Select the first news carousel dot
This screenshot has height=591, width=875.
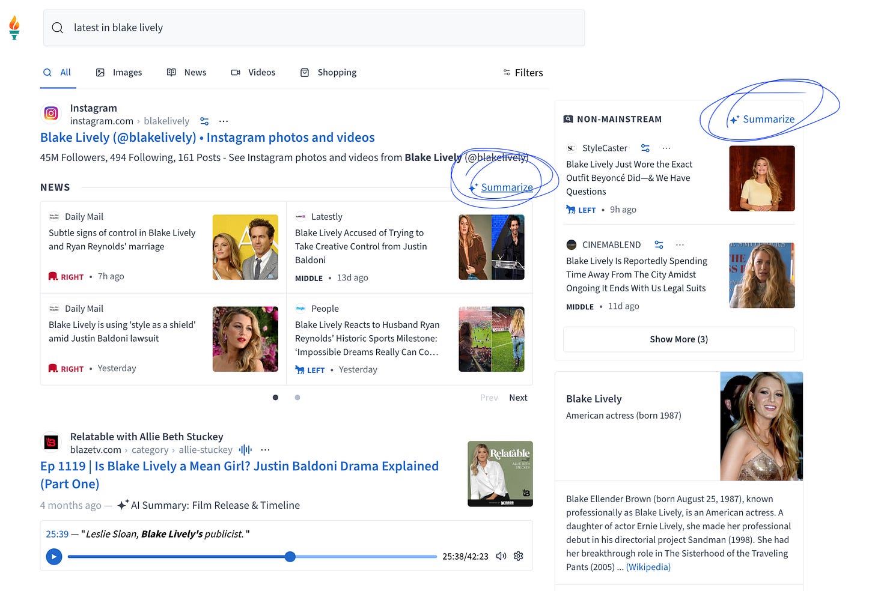[275, 398]
